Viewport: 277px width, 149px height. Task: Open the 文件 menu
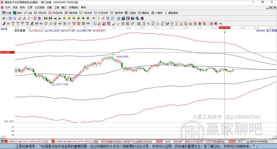(8, 7)
